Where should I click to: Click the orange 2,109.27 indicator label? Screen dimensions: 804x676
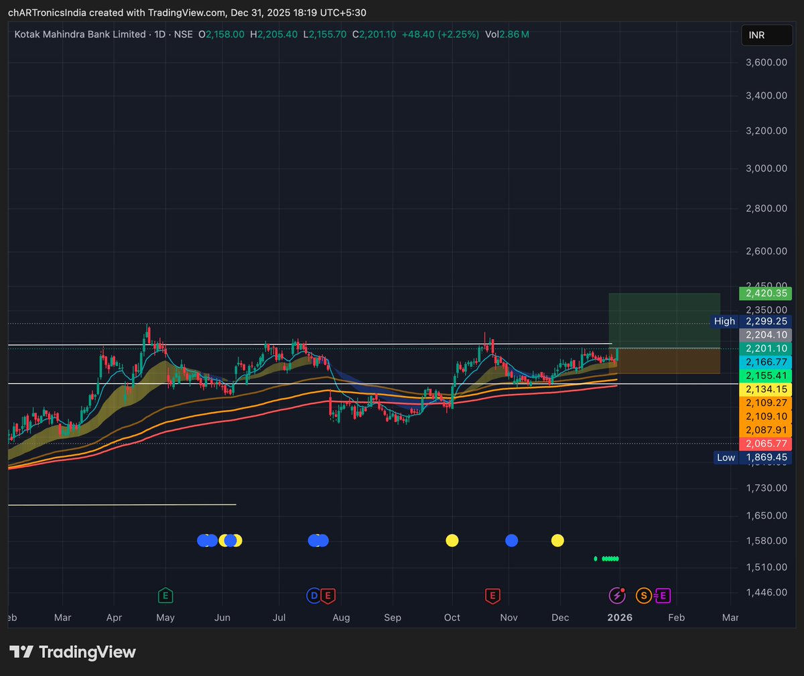tap(765, 403)
